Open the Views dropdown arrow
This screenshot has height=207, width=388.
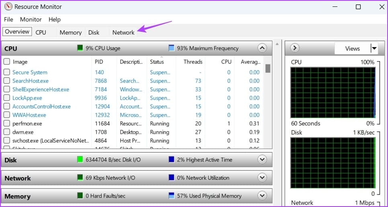click(x=374, y=48)
